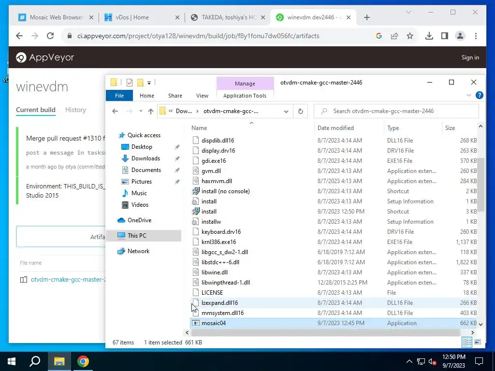The image size is (495, 371).
Task: Select Current build tab in AppVeyor
Action: [36, 110]
